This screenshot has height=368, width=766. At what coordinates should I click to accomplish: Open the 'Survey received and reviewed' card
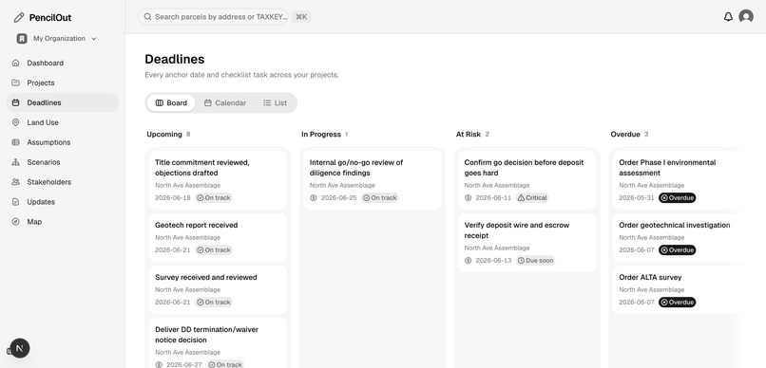218,289
